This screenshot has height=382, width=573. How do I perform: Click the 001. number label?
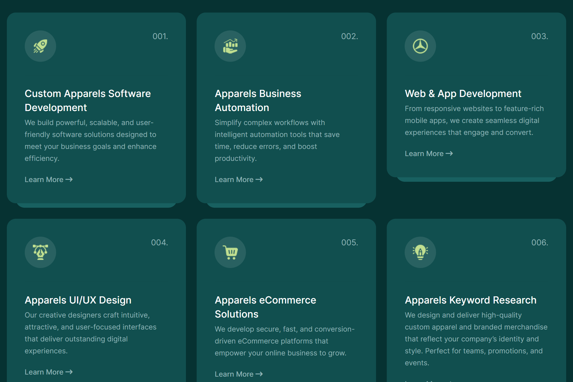[160, 36]
